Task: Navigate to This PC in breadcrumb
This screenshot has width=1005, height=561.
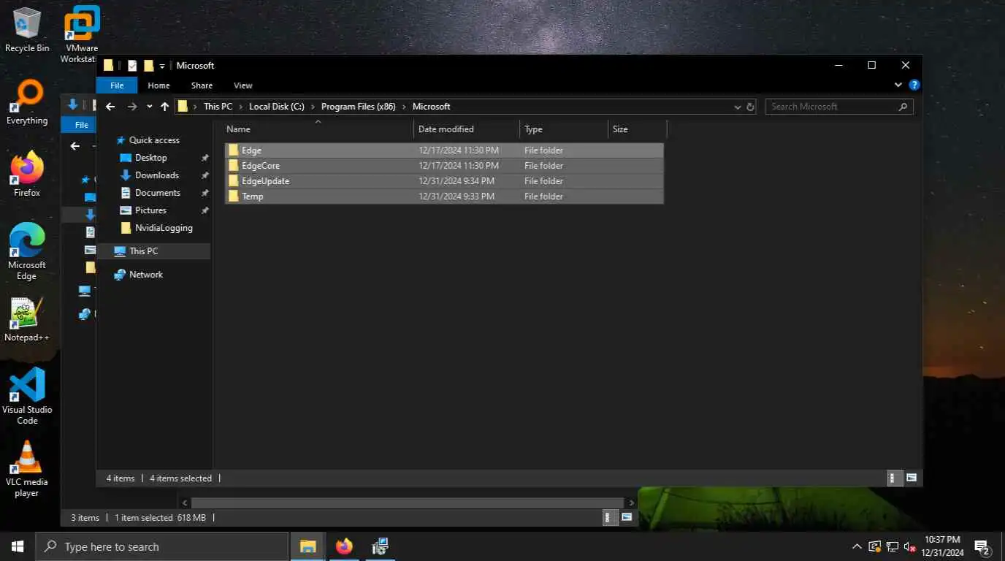Action: pos(218,107)
